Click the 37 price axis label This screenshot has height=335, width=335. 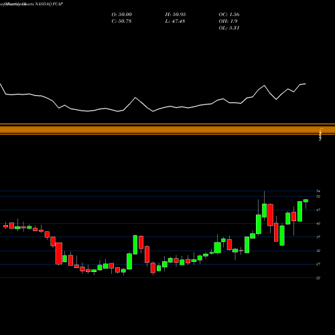318,237
